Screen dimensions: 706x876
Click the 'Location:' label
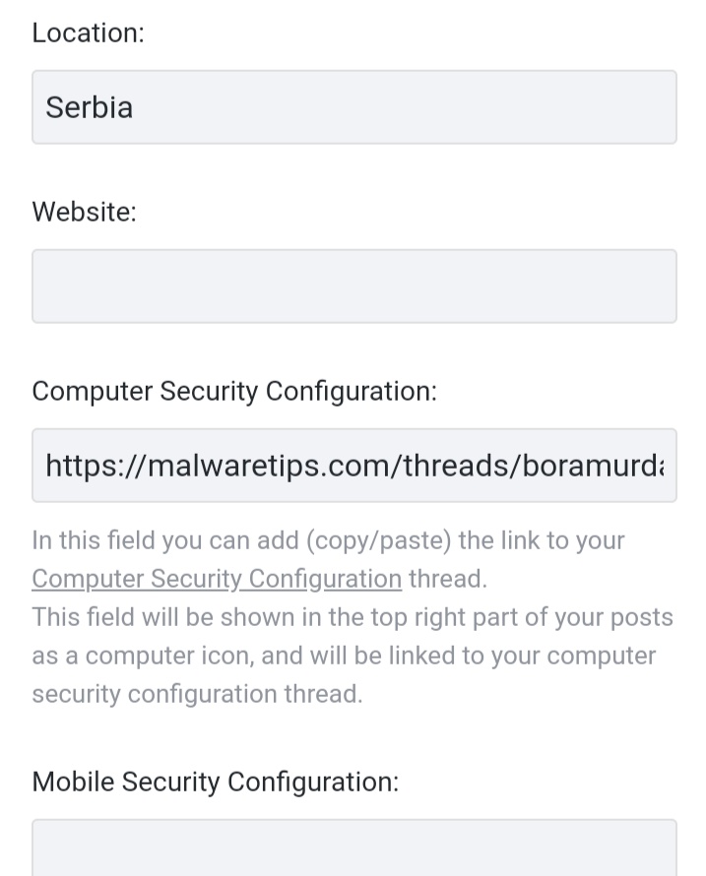[88, 32]
